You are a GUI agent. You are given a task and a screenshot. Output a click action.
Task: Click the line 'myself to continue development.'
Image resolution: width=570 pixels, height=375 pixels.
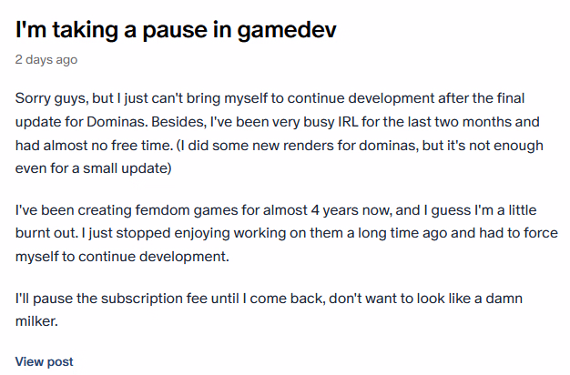tap(122, 257)
